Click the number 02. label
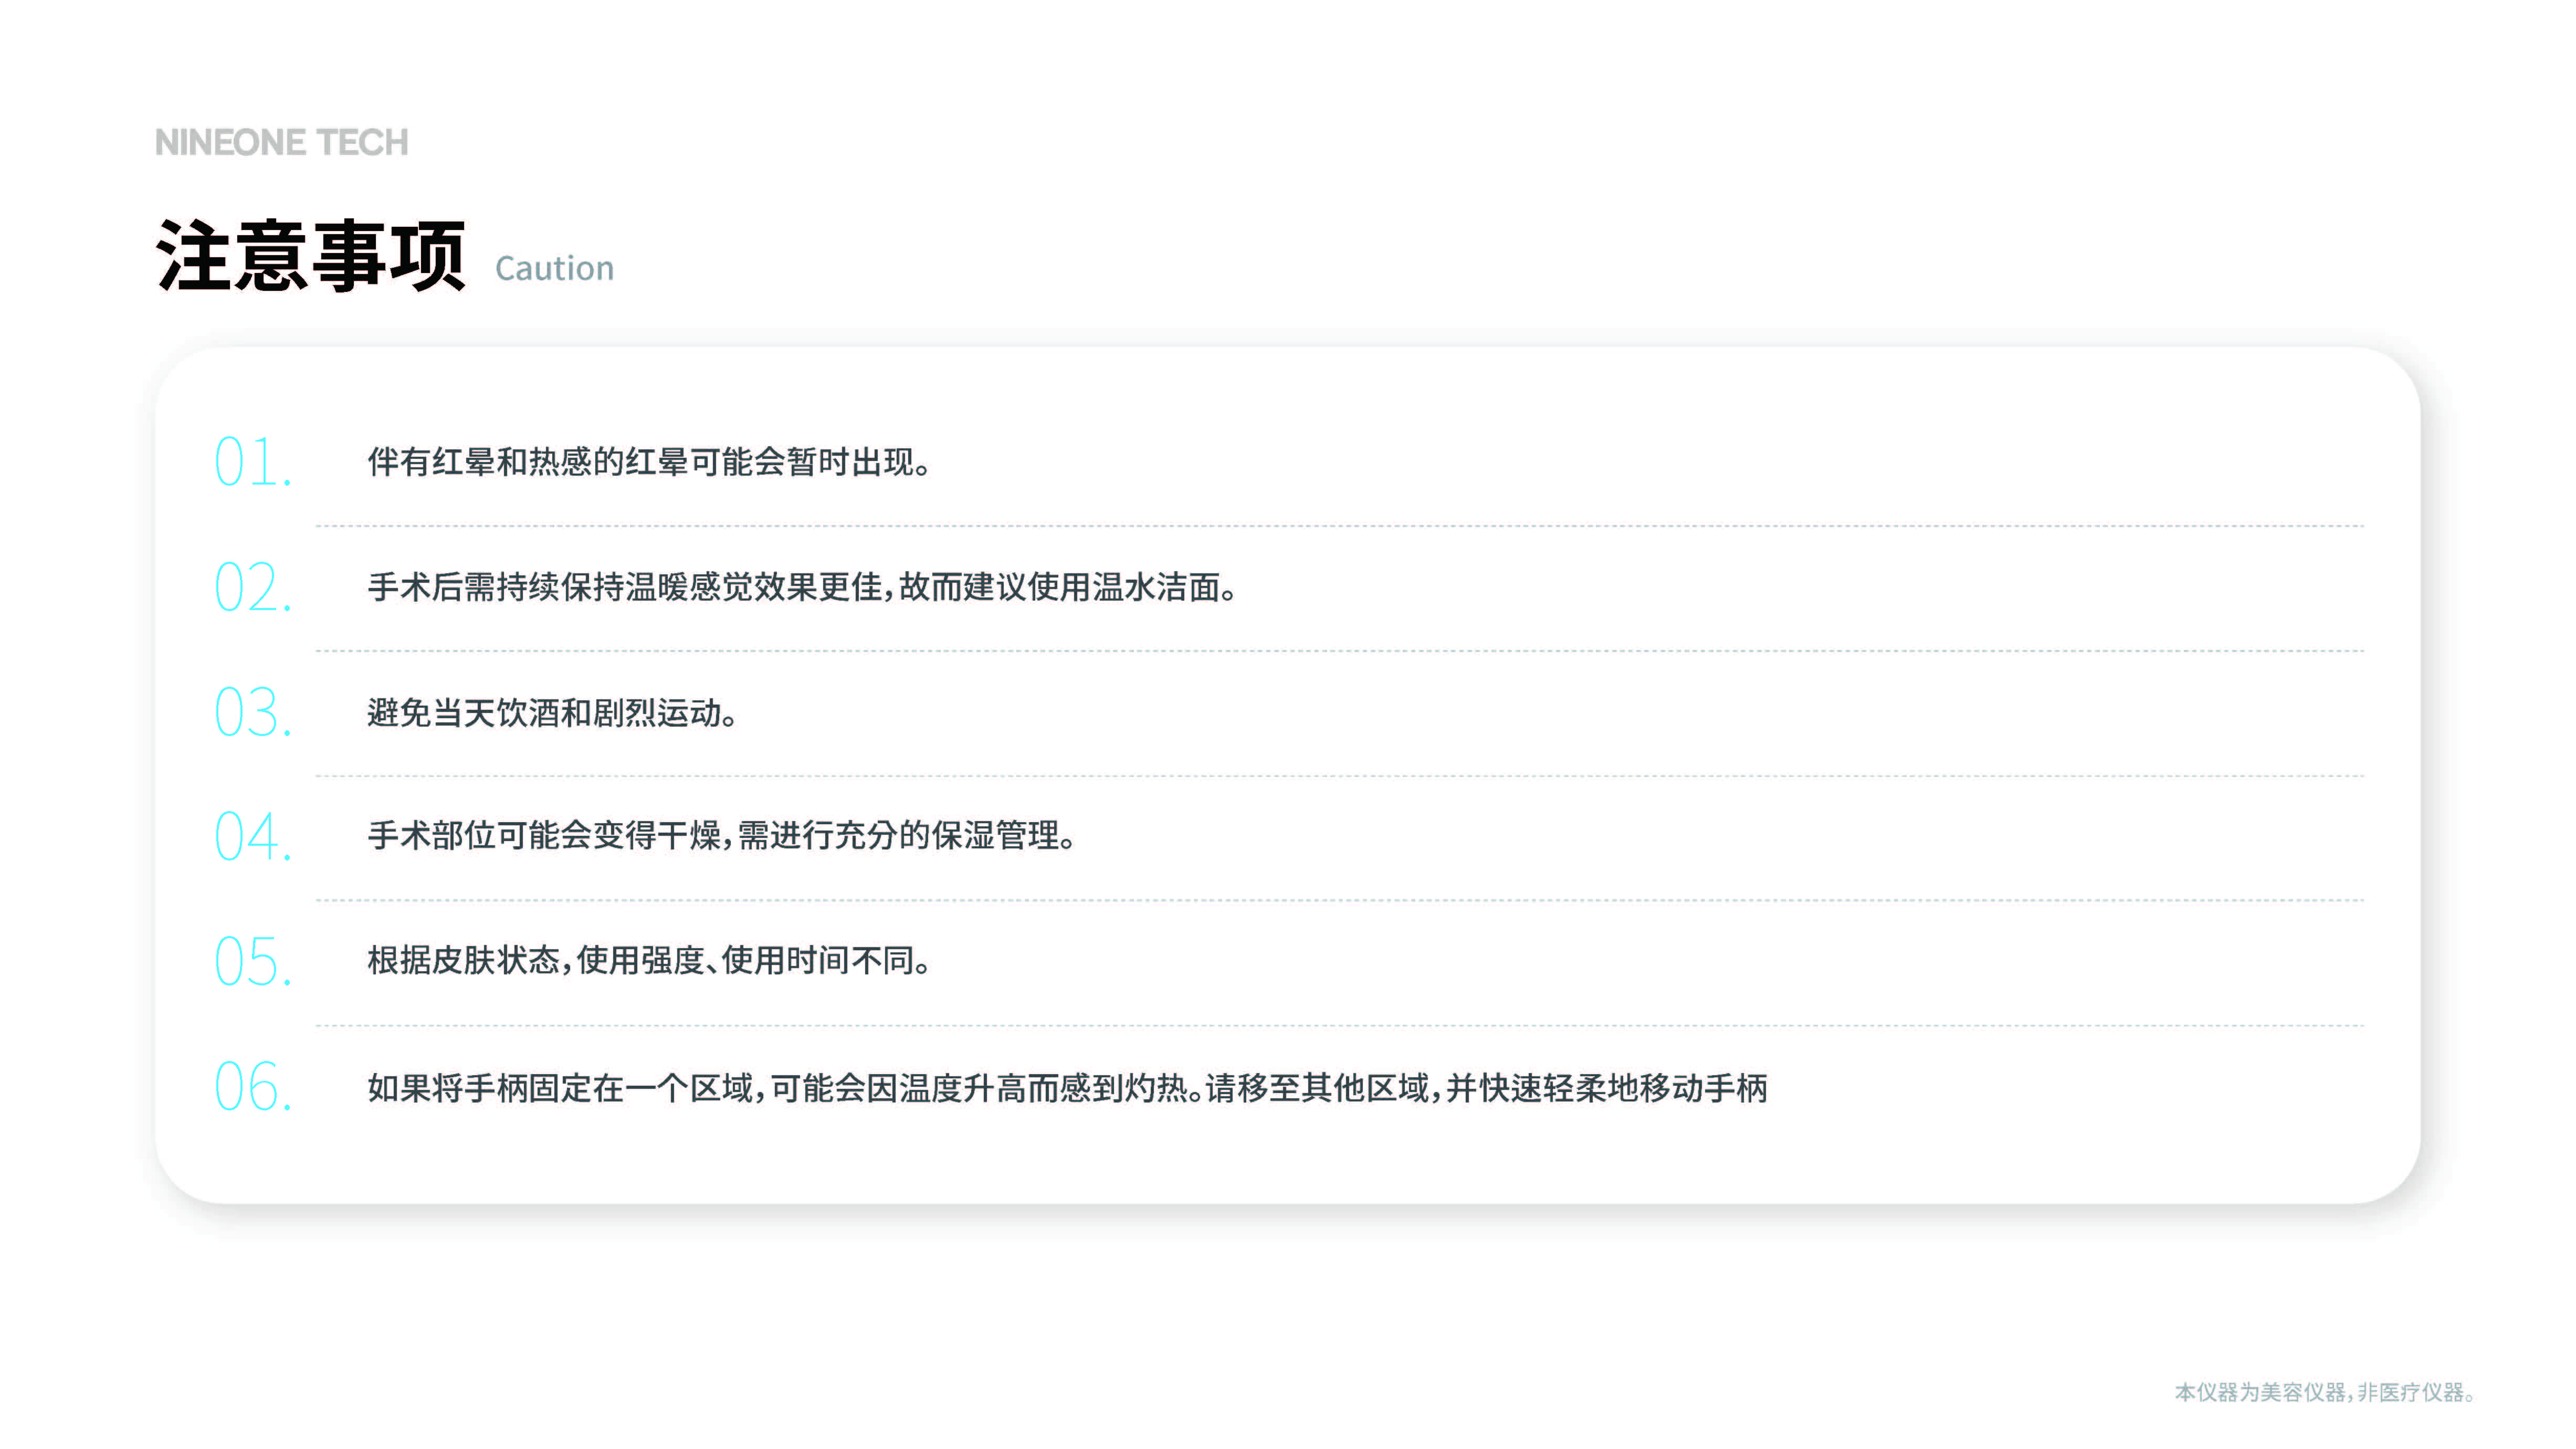 (253, 587)
